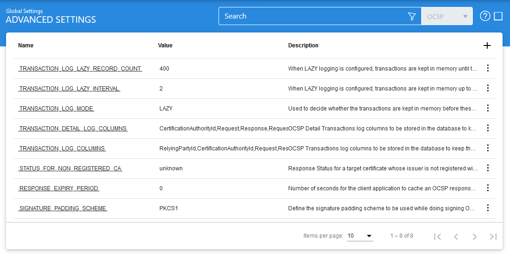Open three-dot menu for RESPONSE_EXPIRY_PERIOD row

coord(488,188)
